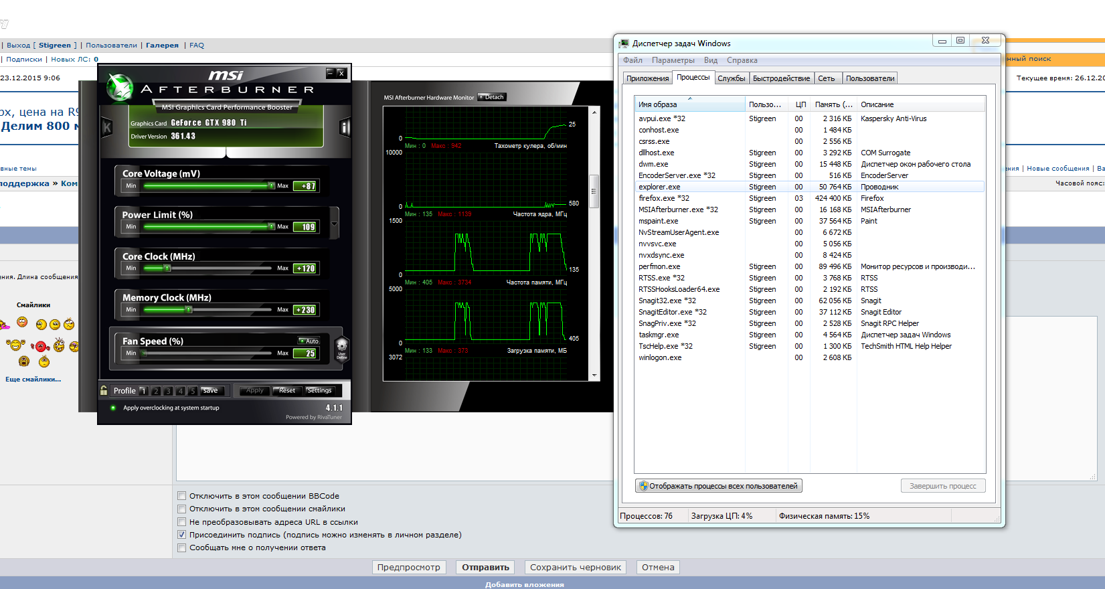Click the MSI Afterburner dragon logo
The height and width of the screenshot is (589, 1105).
click(x=120, y=88)
